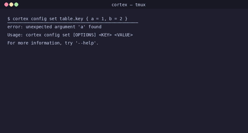Click the horizontal divider under the command
This screenshot has height=133, width=248.
pos(73,23)
